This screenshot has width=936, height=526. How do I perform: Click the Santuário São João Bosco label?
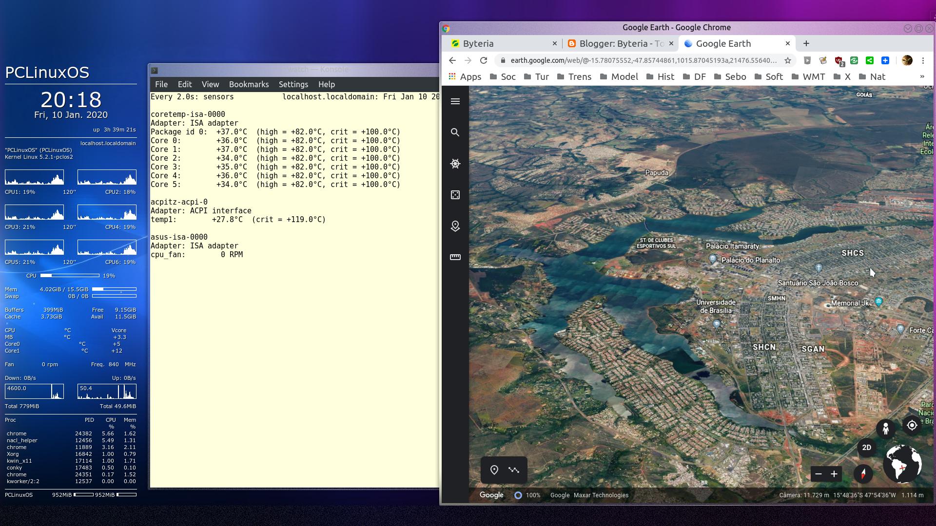click(818, 283)
